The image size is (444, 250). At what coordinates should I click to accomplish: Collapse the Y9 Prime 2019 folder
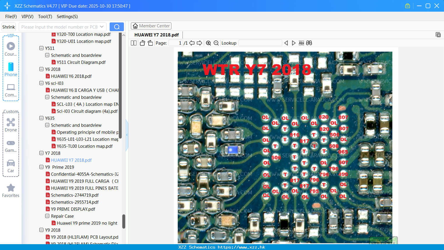[41, 167]
